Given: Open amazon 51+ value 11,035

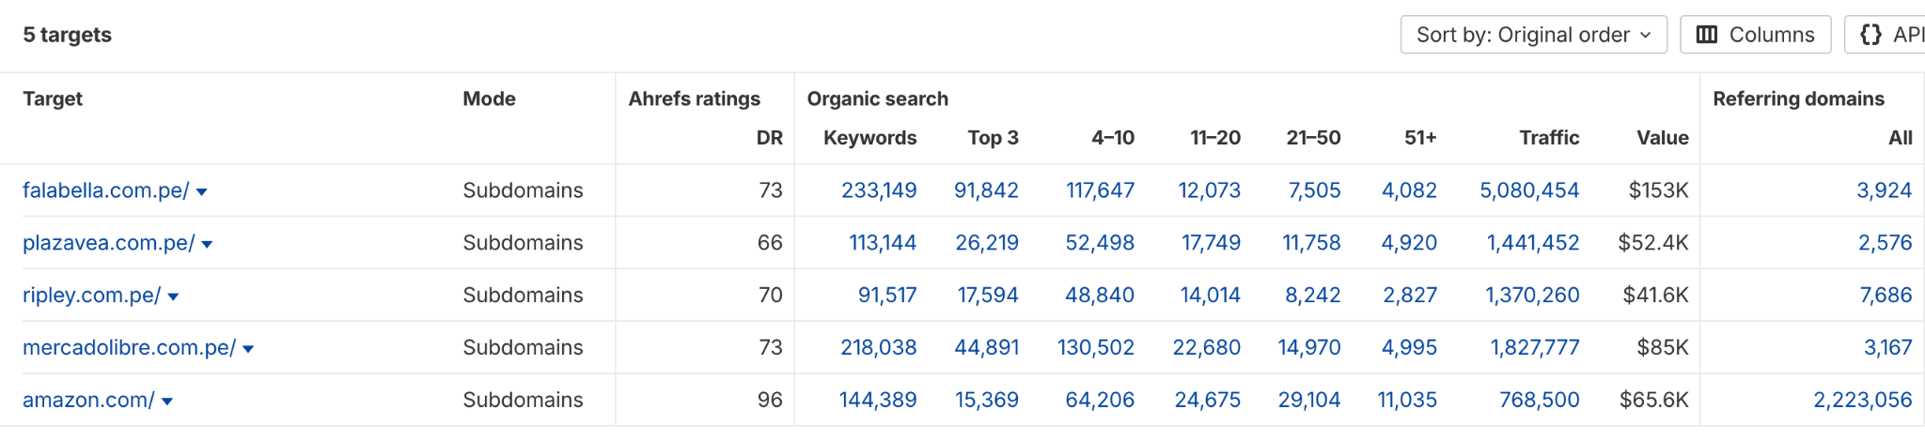Looking at the screenshot, I should coord(1407,401).
